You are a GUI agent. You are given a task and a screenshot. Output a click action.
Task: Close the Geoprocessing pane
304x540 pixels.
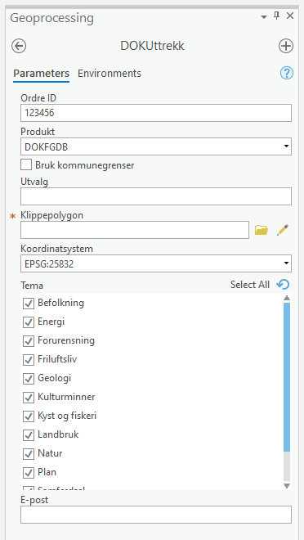click(x=290, y=16)
